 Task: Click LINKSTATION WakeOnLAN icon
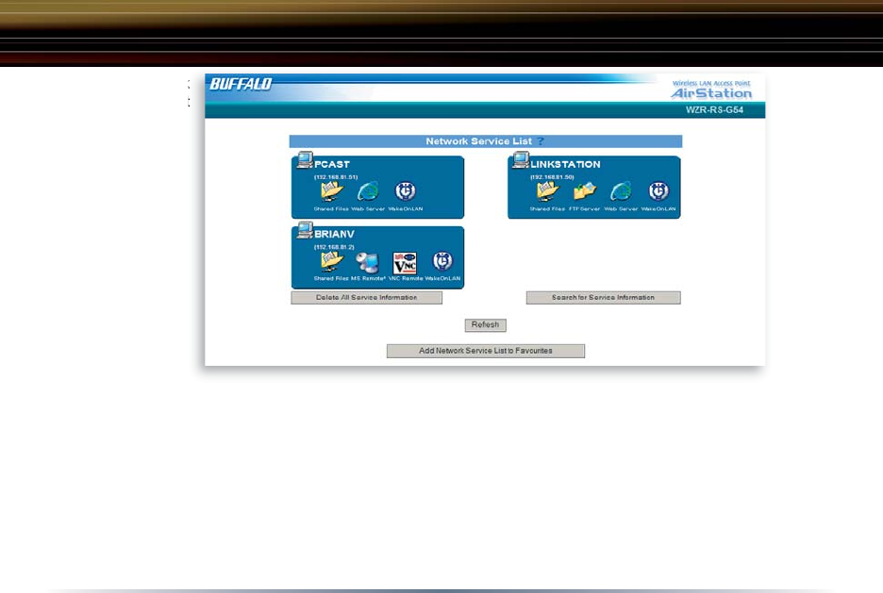coord(658,191)
